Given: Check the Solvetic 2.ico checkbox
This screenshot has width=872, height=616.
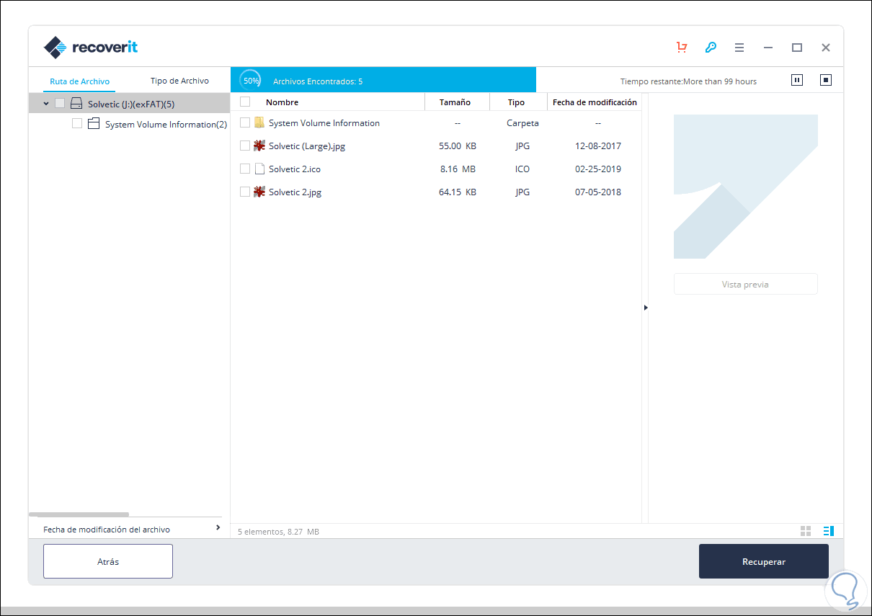Looking at the screenshot, I should (245, 169).
